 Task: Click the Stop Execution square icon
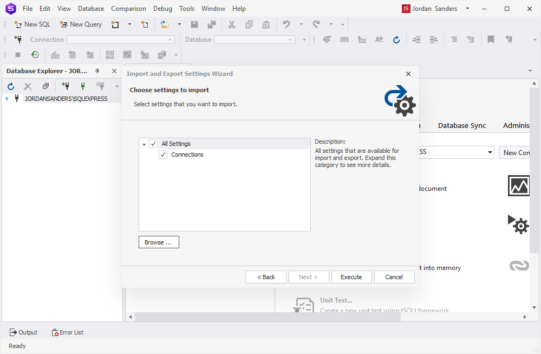[18, 55]
